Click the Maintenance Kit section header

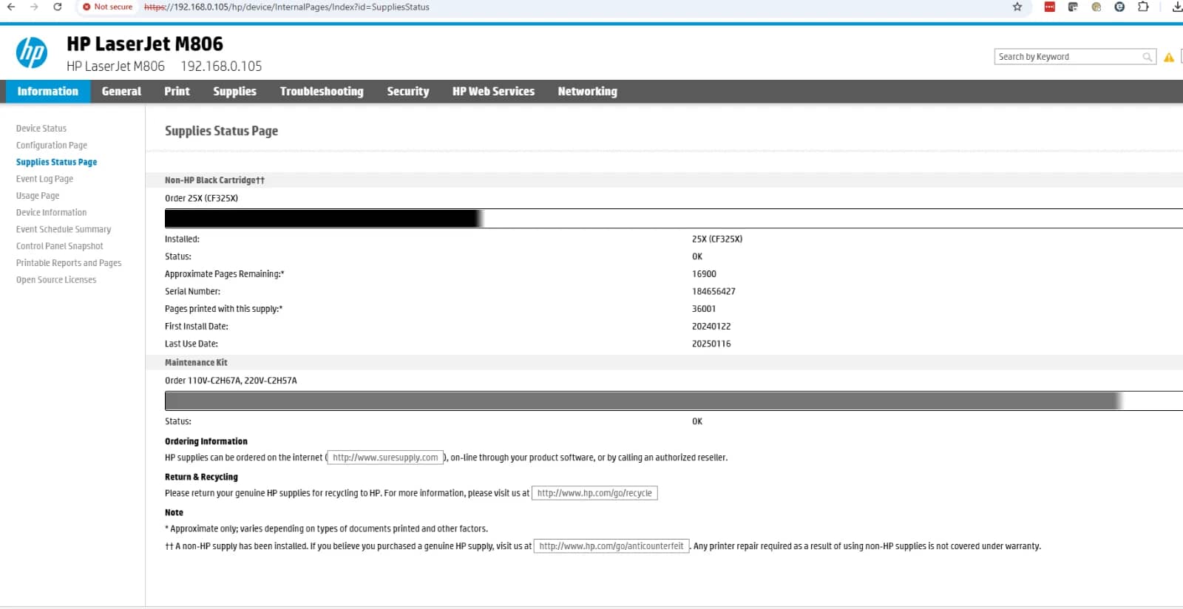click(196, 363)
